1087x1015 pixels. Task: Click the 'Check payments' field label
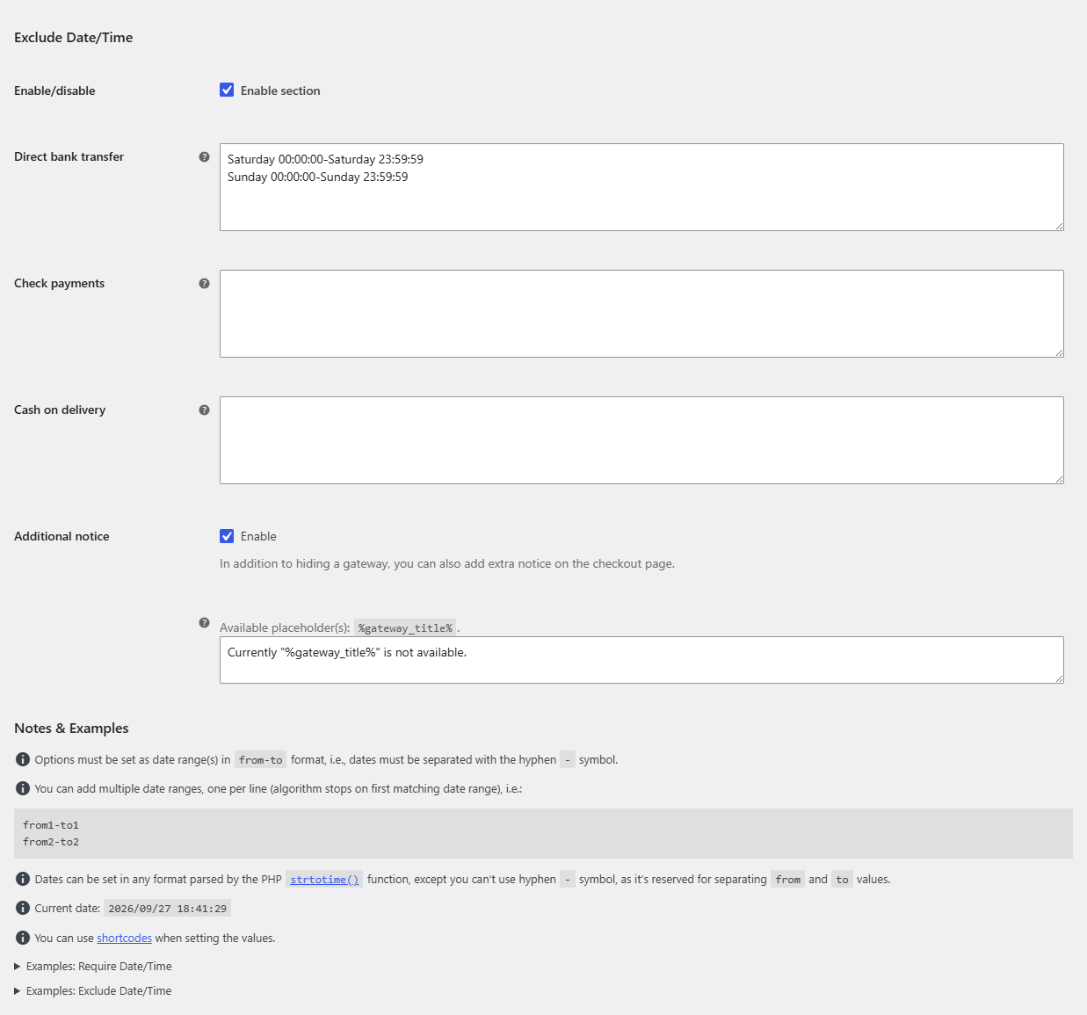[x=59, y=283]
